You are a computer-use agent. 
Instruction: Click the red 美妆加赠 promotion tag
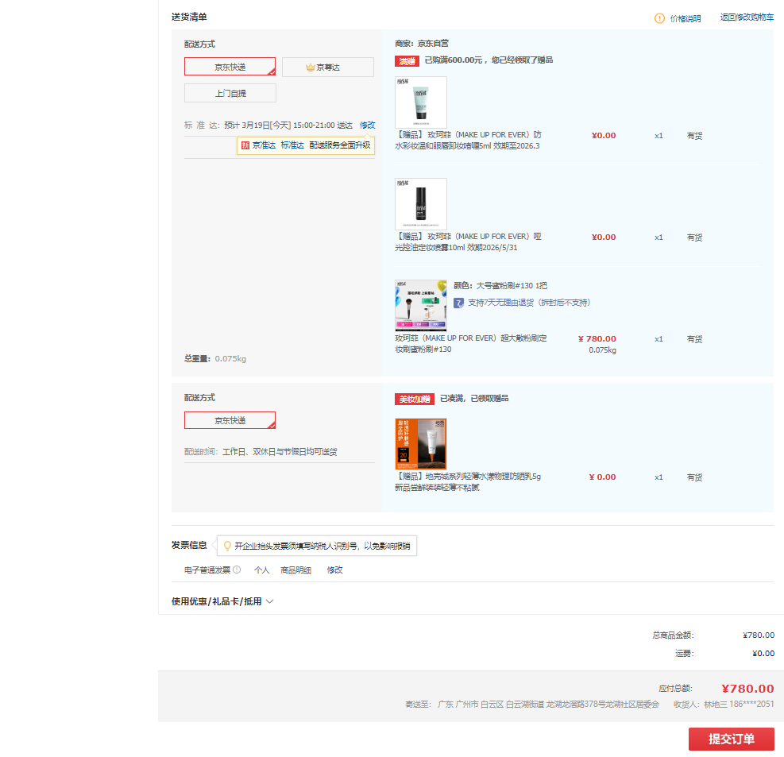point(415,399)
